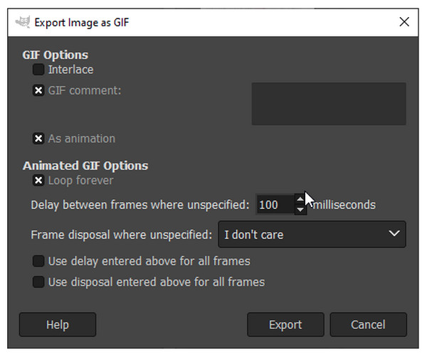Uncheck the As animation option
Image resolution: width=427 pixels, height=354 pixels.
38,139
